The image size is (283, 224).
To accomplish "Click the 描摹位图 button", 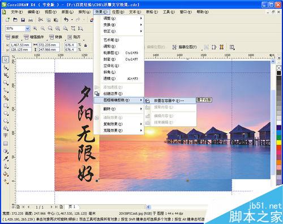I will point(185,47).
